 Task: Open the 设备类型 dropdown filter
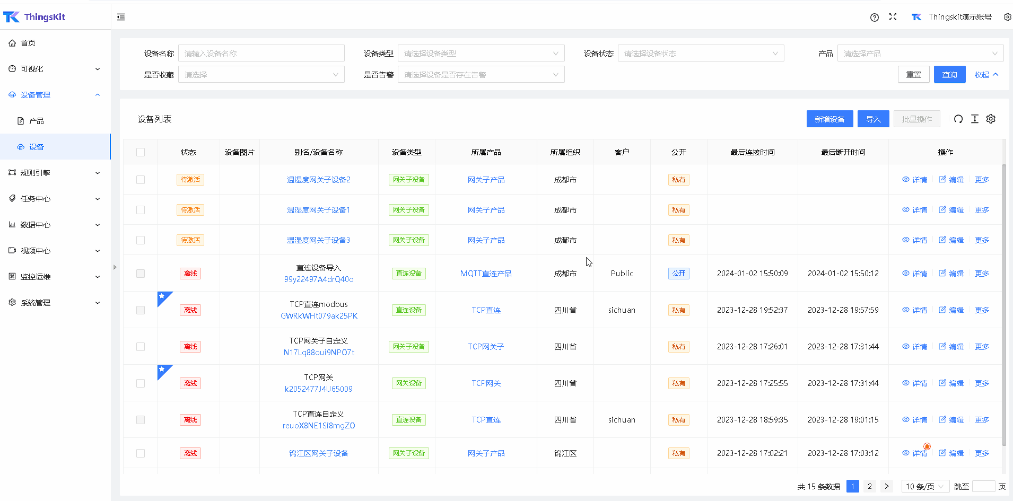click(x=481, y=54)
